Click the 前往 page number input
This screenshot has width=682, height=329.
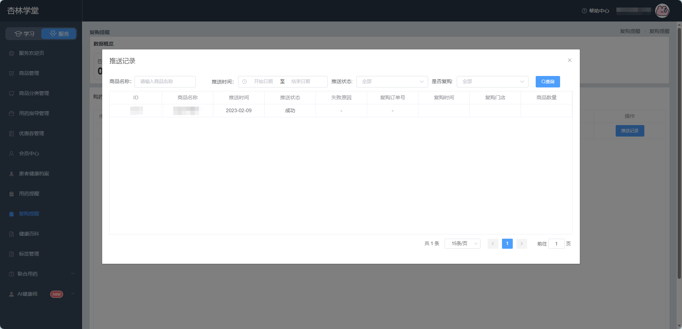coord(556,244)
